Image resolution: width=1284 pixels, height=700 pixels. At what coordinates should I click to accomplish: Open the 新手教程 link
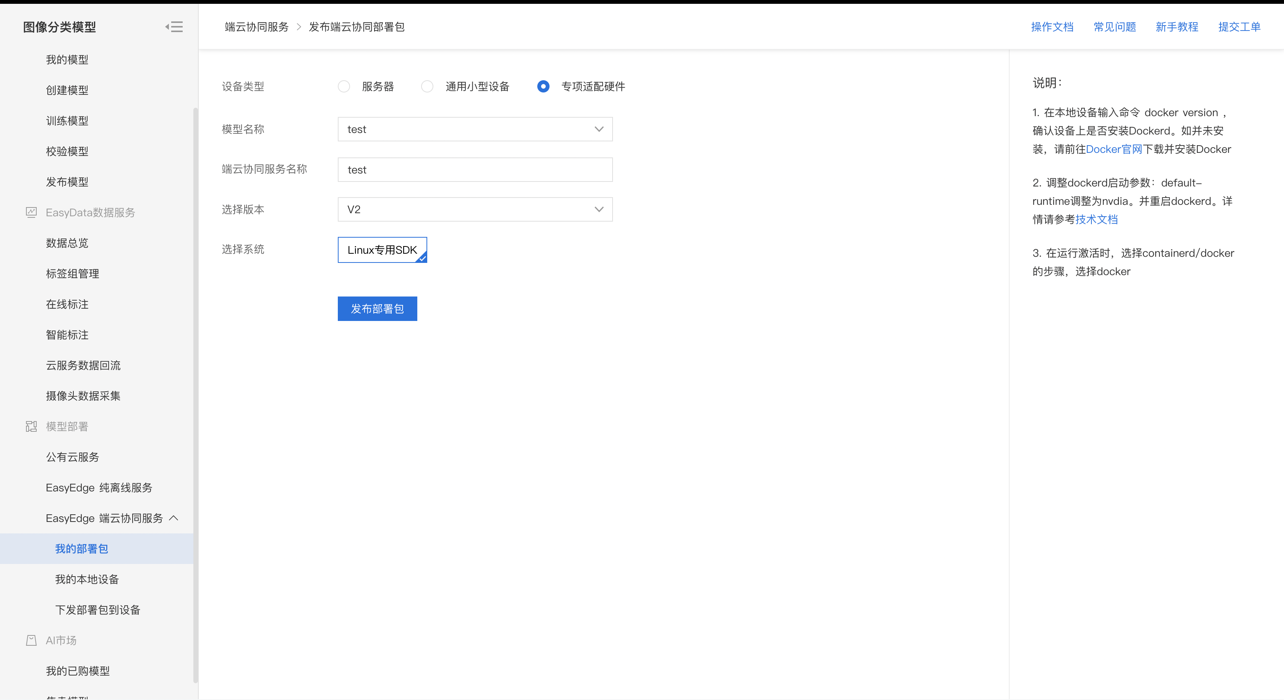tap(1177, 27)
